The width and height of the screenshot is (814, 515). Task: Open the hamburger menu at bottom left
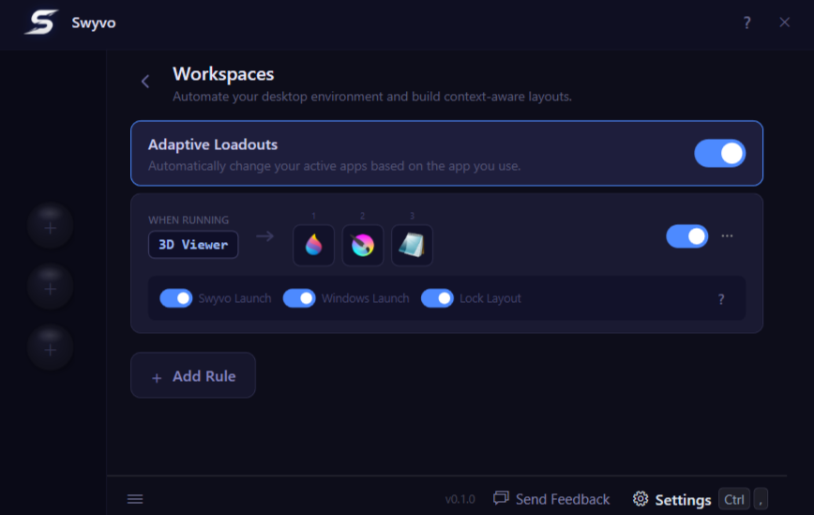click(x=135, y=499)
